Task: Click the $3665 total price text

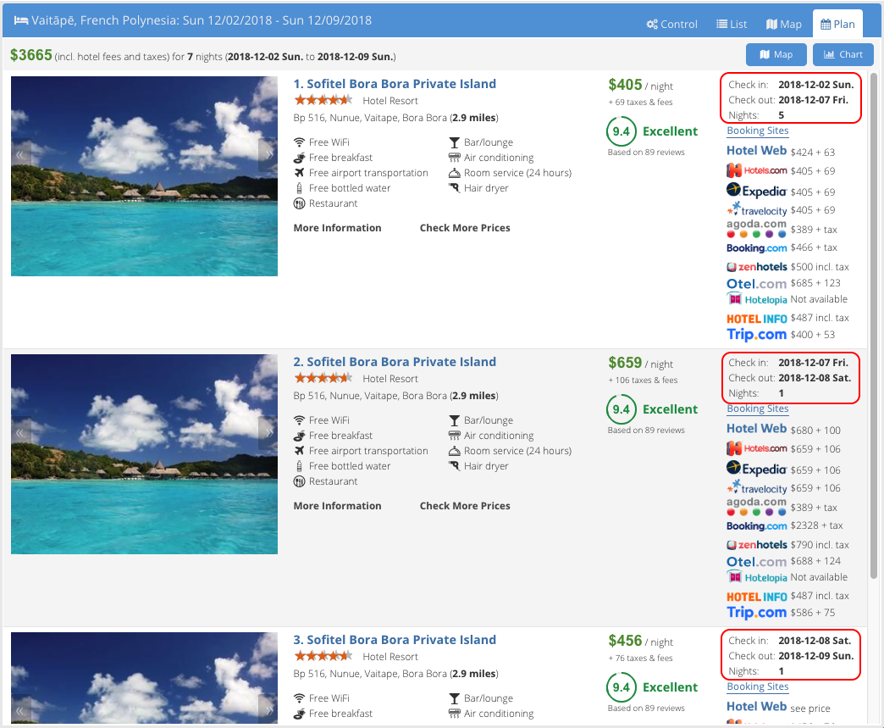Action: tap(31, 55)
